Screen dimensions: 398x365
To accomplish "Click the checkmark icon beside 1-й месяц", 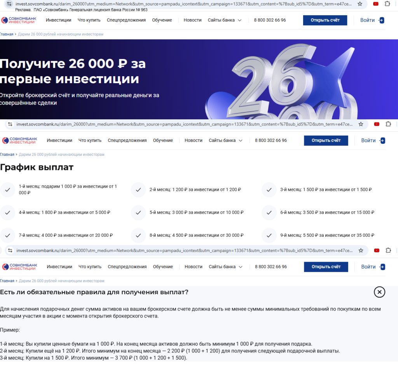I will pyautogui.click(x=7, y=190).
